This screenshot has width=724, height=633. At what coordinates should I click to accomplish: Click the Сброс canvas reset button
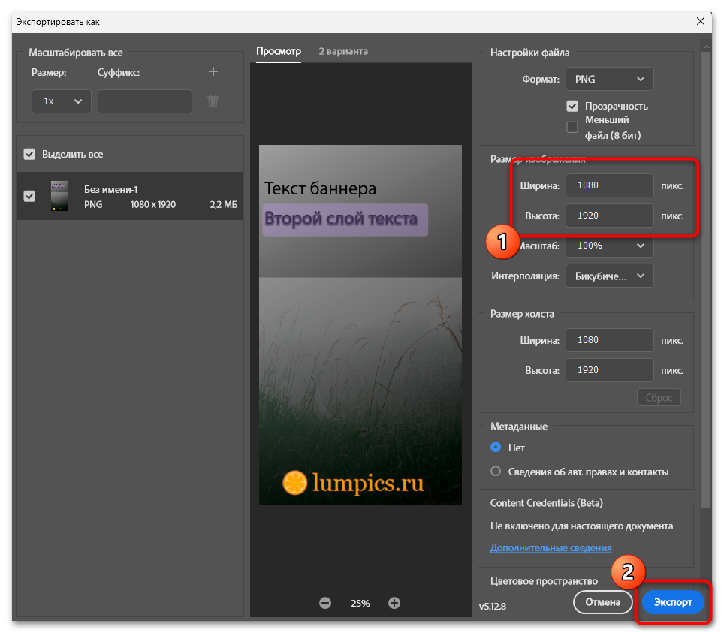pos(659,397)
